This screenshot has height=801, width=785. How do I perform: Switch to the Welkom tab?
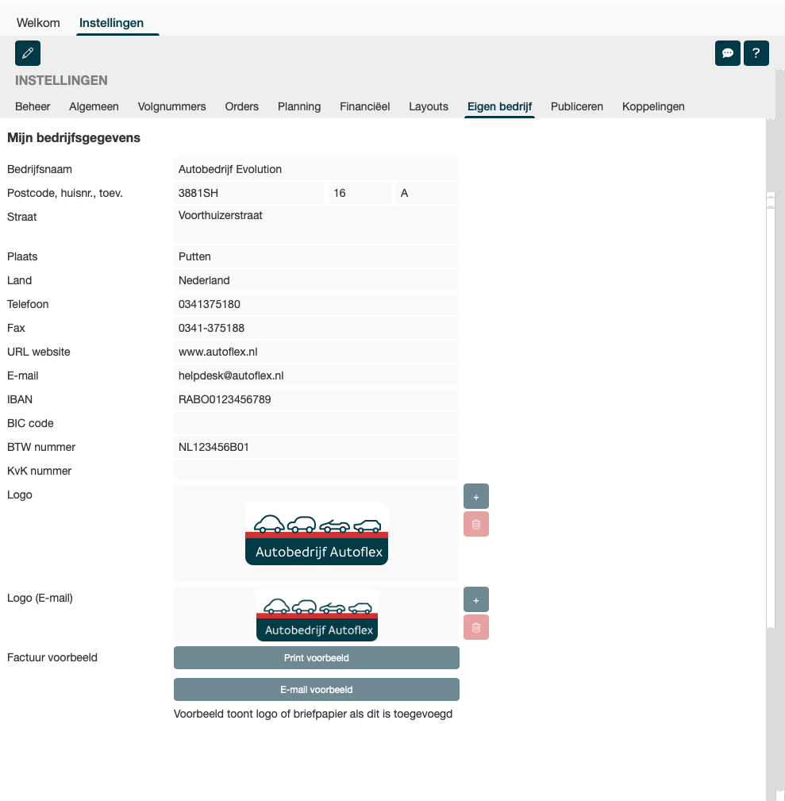tap(38, 23)
